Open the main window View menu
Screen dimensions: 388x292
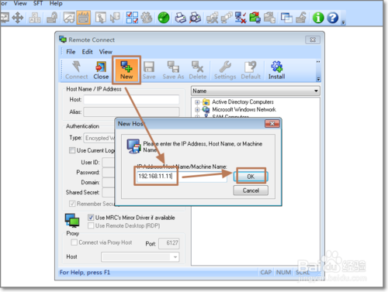pyautogui.click(x=20, y=3)
